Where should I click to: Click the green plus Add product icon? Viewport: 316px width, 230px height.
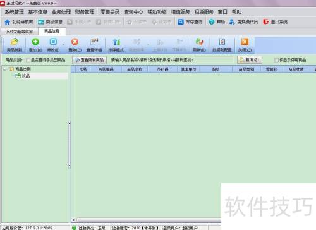35,42
